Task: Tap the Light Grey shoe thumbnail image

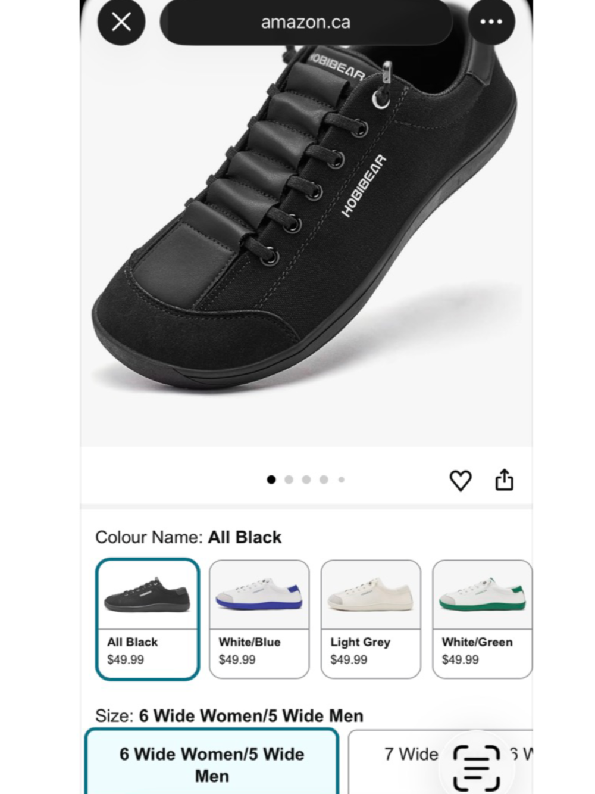Action: pos(370,595)
